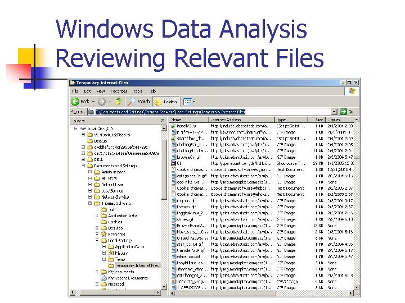The height and width of the screenshot is (303, 405).
Task: Expand the DELL folder node
Action: [x=83, y=159]
